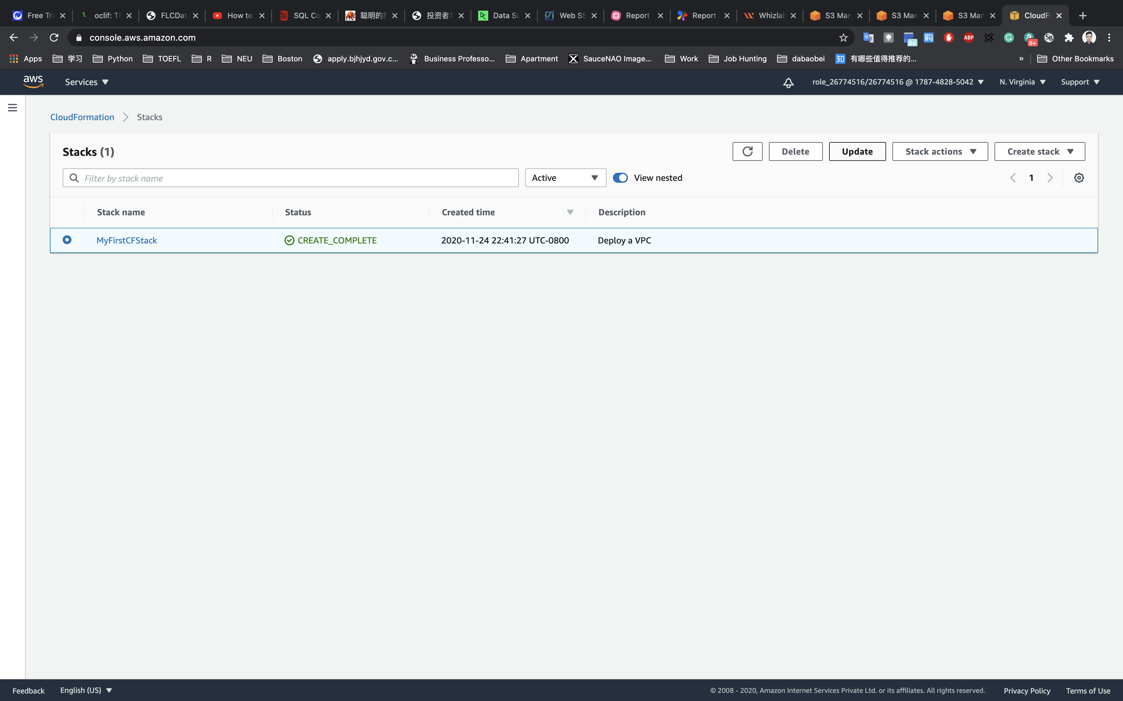Sort by the Created time column arrow

(x=570, y=212)
